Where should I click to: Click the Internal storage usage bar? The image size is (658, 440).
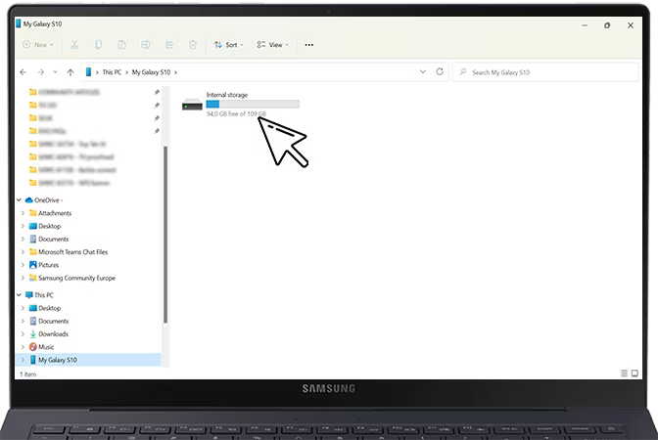click(x=253, y=104)
